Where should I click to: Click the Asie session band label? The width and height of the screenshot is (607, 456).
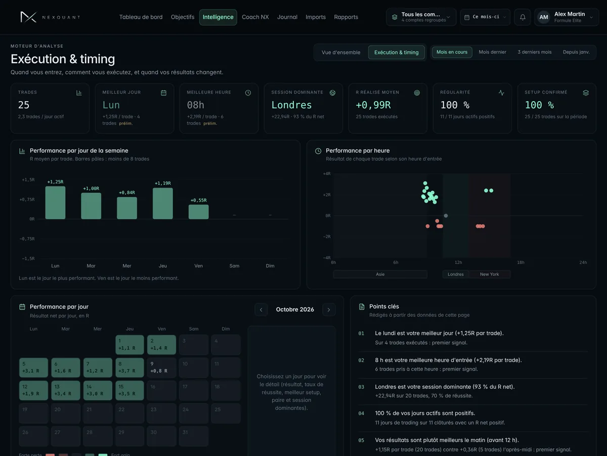(x=380, y=275)
